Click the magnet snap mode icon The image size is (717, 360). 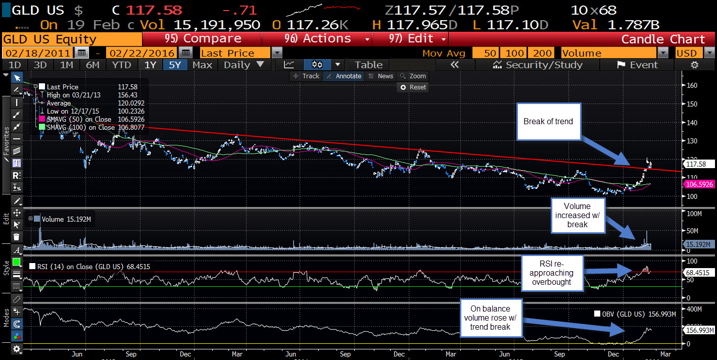17,324
